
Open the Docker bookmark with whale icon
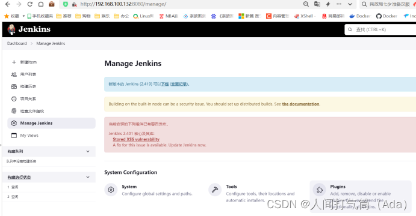360,16
